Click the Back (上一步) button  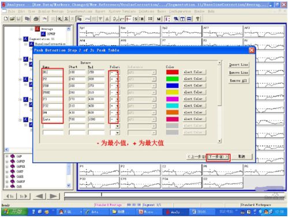tap(196, 157)
